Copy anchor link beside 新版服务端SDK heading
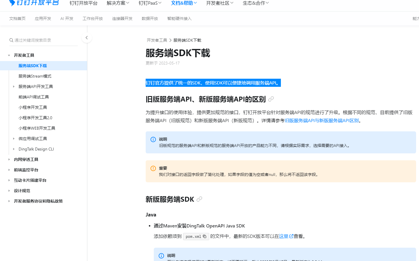419x261 pixels. coord(199,199)
